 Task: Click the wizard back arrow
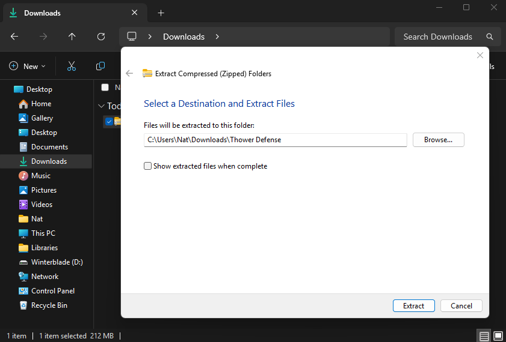click(129, 74)
